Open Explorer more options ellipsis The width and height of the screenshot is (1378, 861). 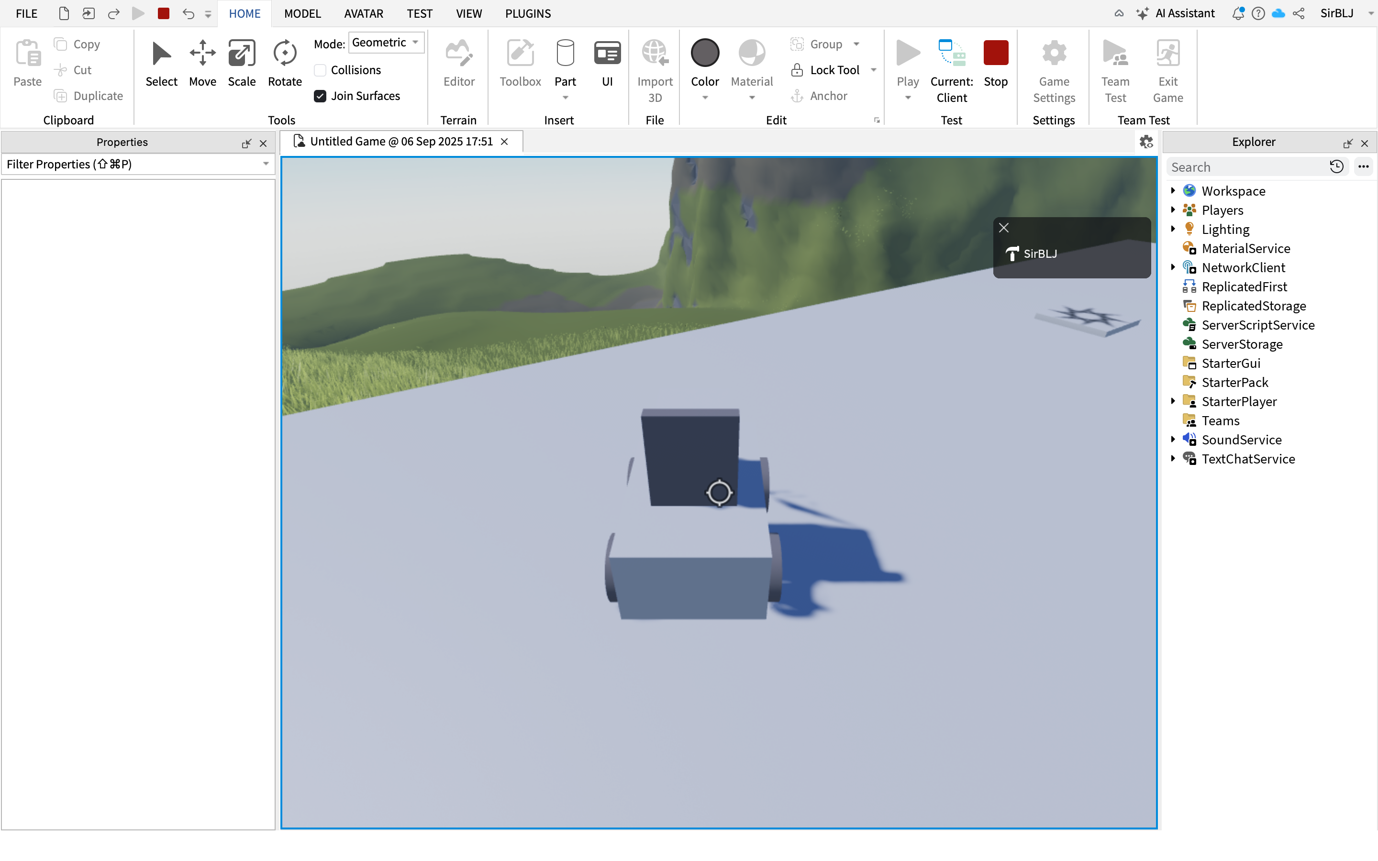click(1363, 167)
